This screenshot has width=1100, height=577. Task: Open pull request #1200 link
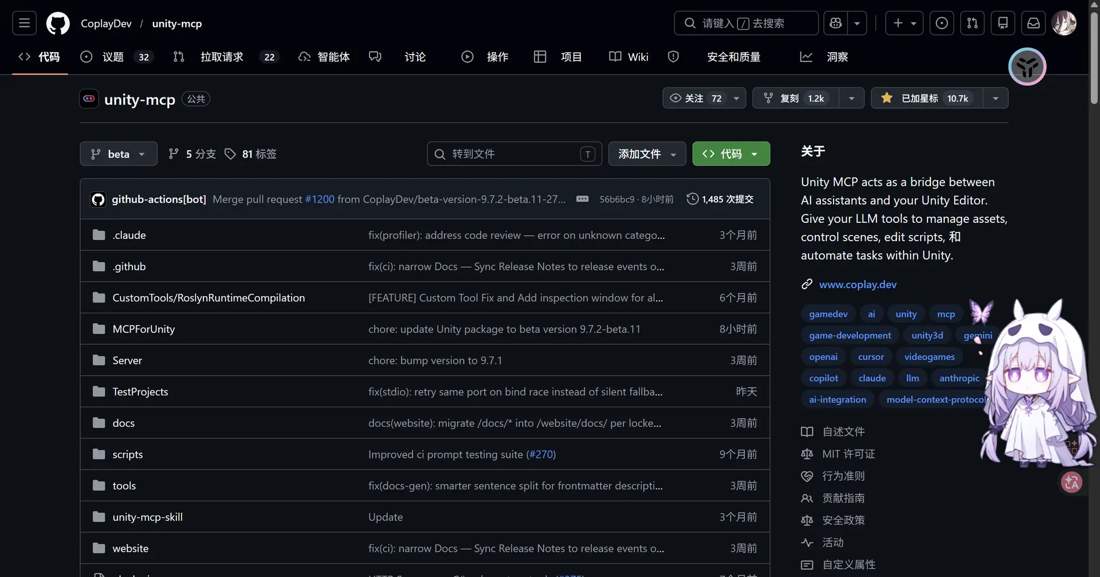coord(320,199)
